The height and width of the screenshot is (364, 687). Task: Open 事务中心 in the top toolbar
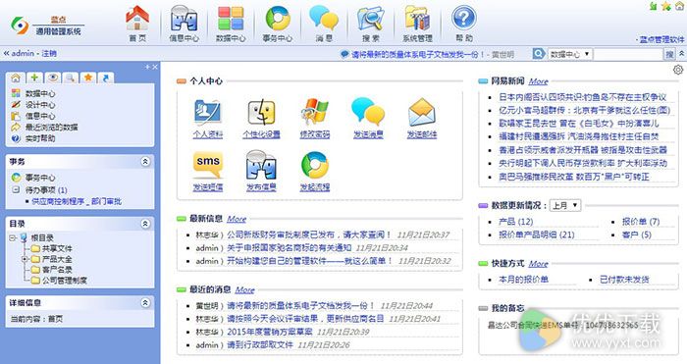[x=278, y=24]
